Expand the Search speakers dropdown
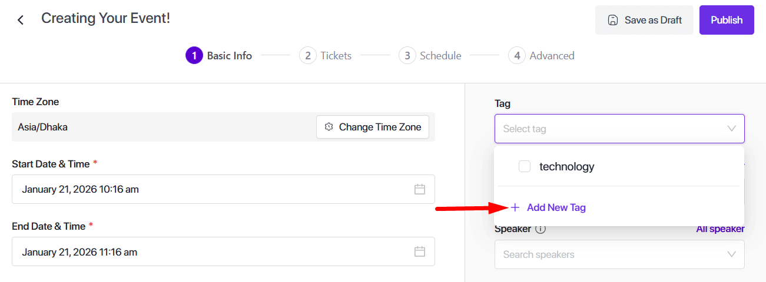This screenshot has width=766, height=282. (x=732, y=254)
